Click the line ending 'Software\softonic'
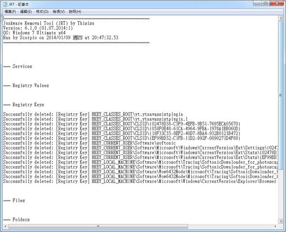The image size is (286, 232). (90, 143)
